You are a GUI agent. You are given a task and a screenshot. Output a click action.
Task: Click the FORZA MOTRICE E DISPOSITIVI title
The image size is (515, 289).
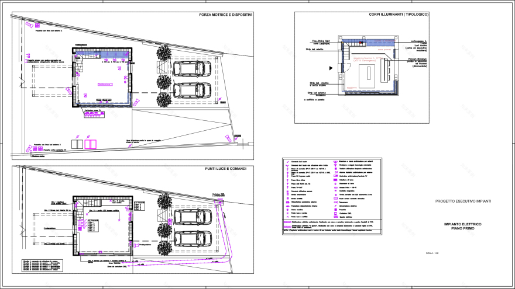225,15
